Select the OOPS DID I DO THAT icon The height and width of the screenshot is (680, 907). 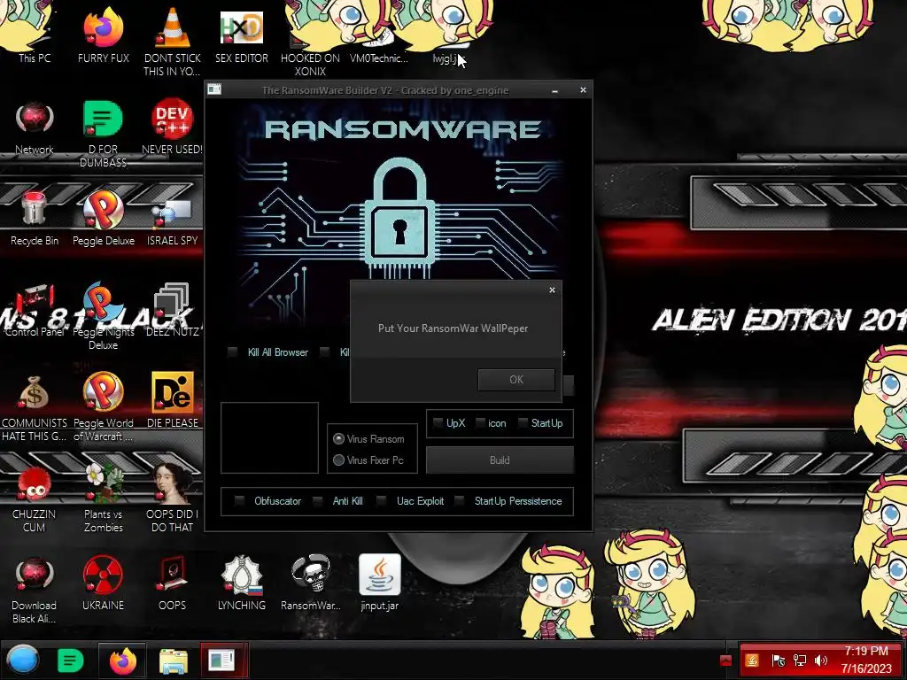[x=173, y=498]
